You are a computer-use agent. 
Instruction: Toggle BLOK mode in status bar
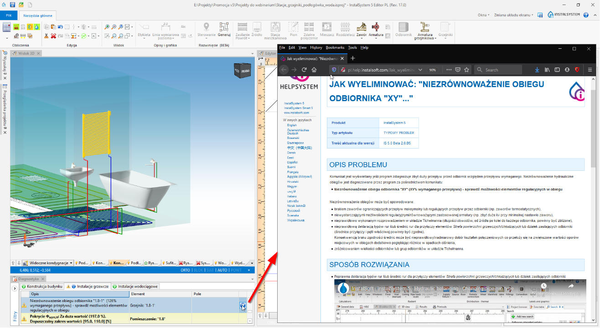pyautogui.click(x=198, y=270)
